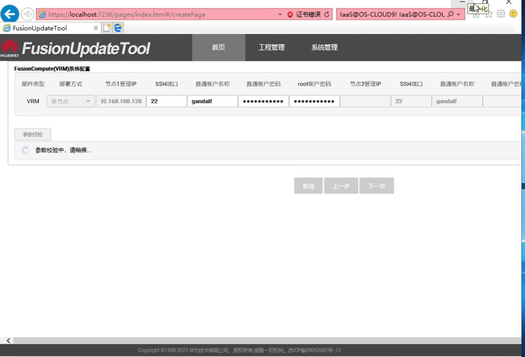Go back with the browser back arrow

(10, 14)
